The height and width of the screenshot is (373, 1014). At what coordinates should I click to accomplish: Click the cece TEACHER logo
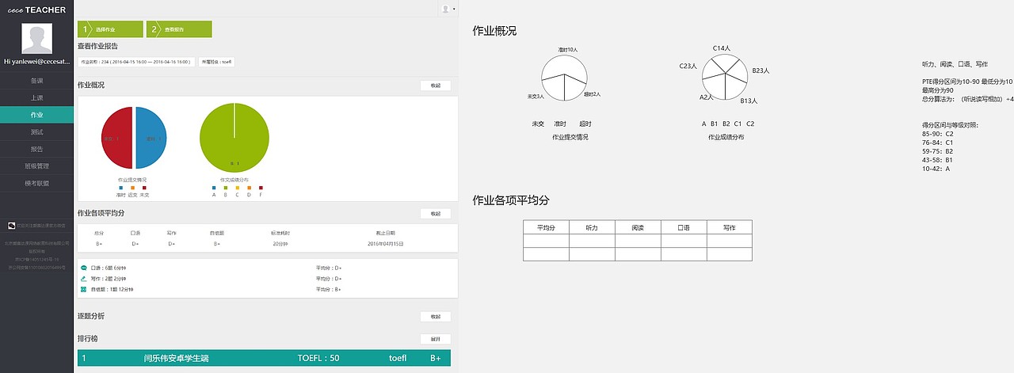coord(36,10)
